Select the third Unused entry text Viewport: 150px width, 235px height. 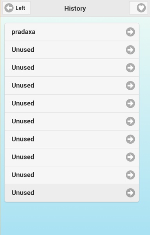[23, 85]
